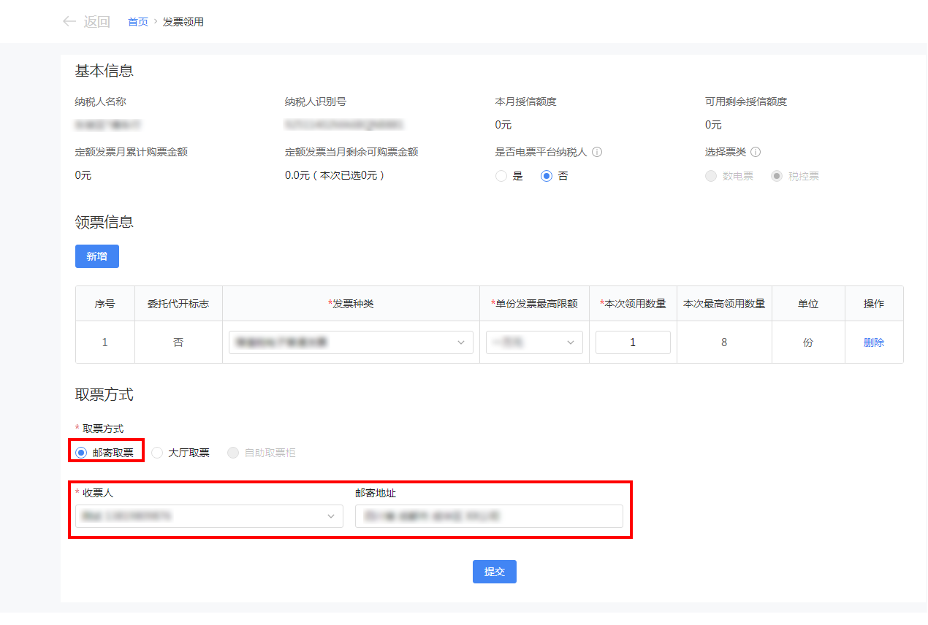Viewport: 928px width, 625px height.
Task: Click the 新增 button
Action: point(97,256)
